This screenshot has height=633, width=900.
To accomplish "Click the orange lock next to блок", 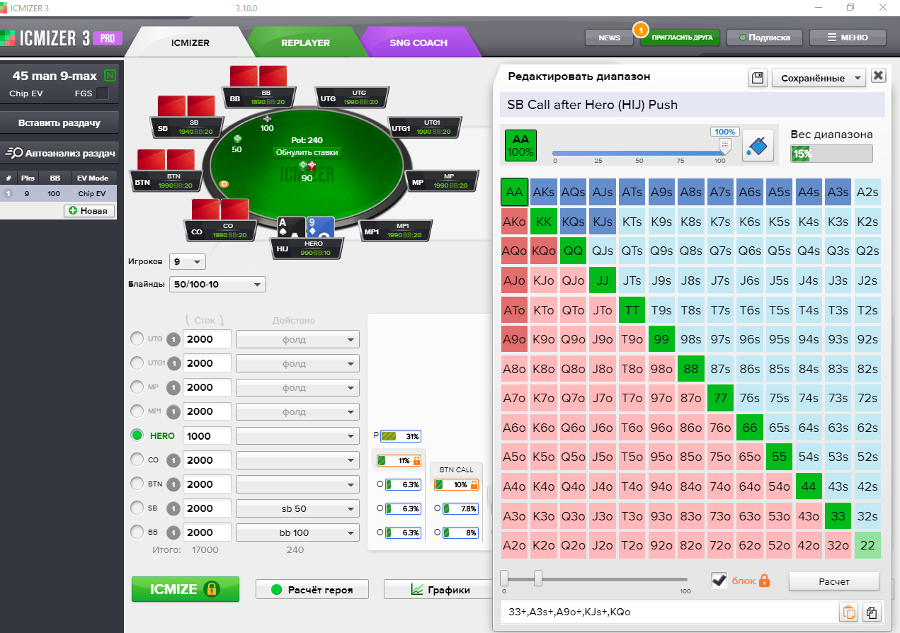I will pyautogui.click(x=764, y=581).
